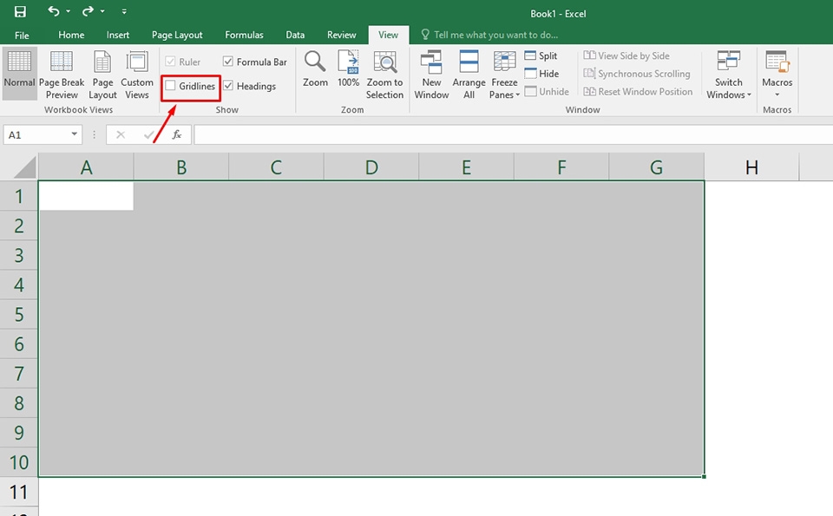
Task: Enable the Gridlines checkbox
Action: [170, 86]
